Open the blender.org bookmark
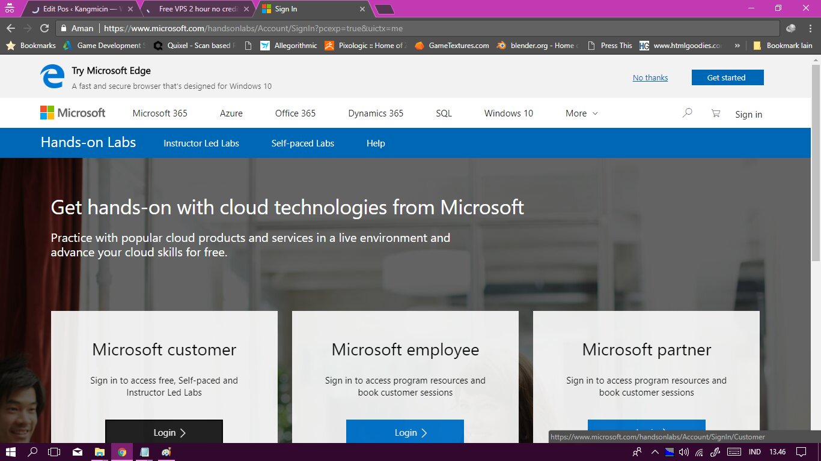 tap(538, 46)
